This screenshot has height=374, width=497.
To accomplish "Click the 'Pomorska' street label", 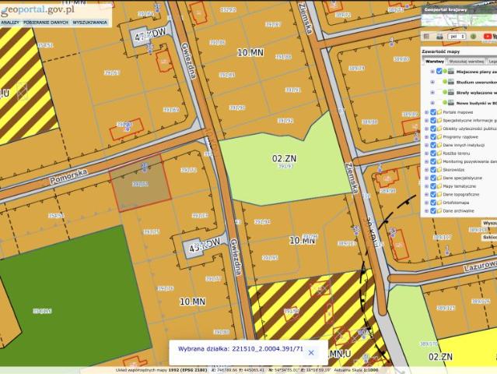I will 68,177.
